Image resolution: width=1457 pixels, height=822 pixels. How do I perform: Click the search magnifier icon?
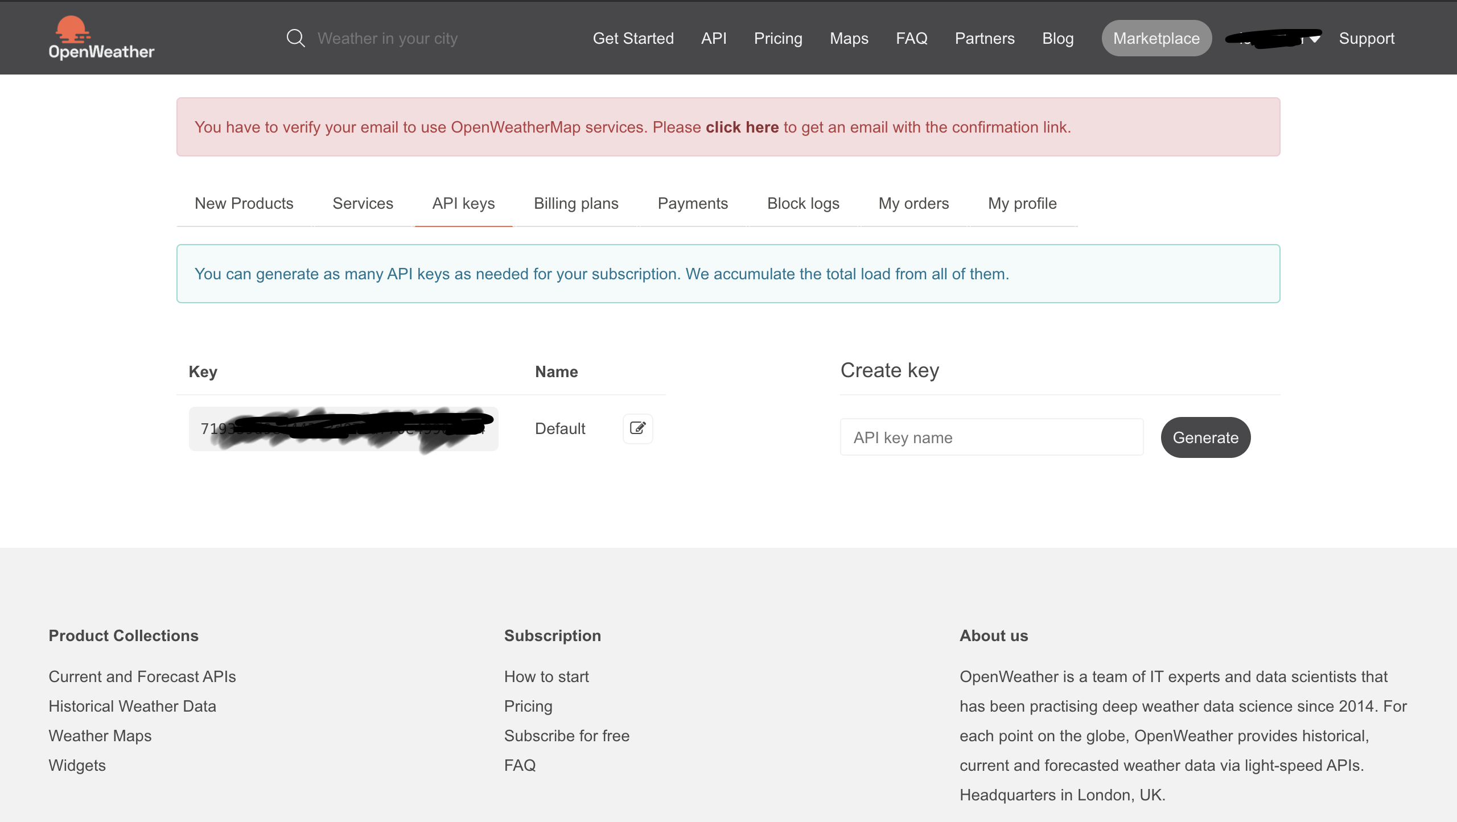point(295,38)
